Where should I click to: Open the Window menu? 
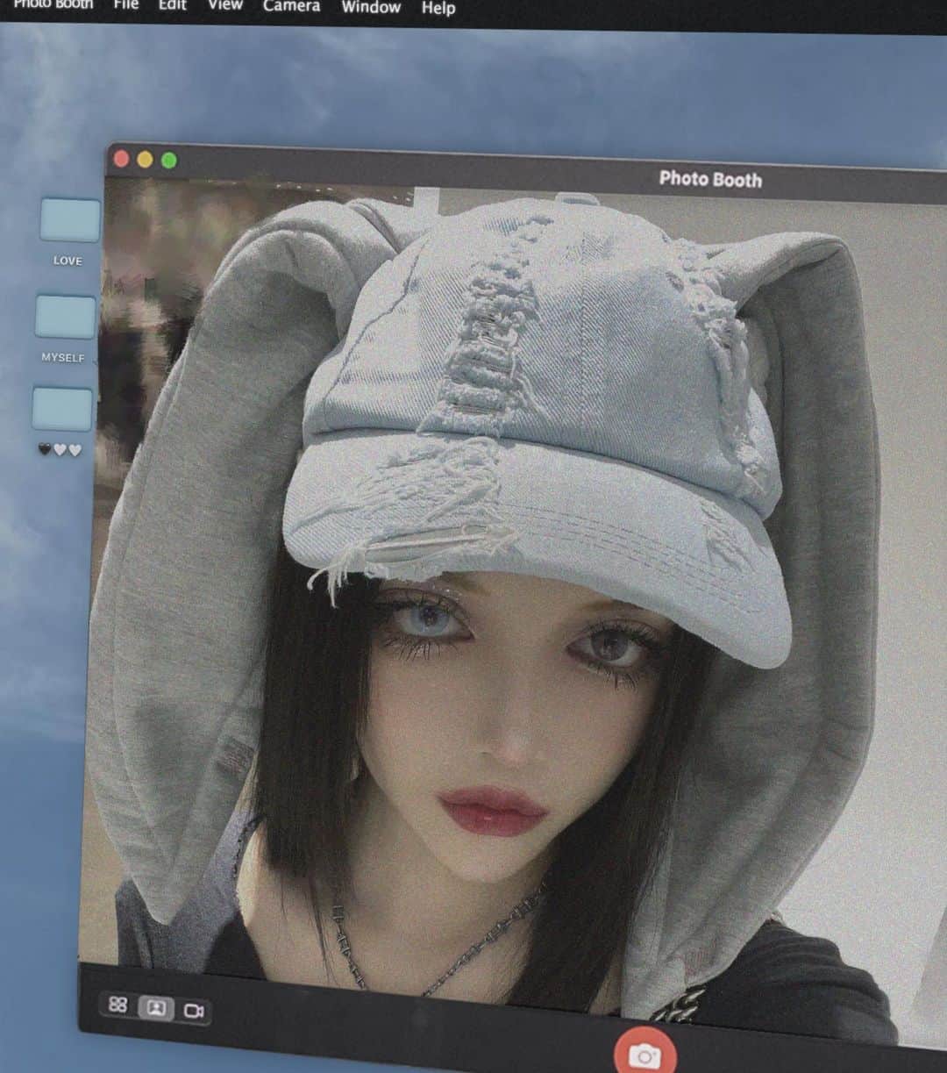pos(371,7)
